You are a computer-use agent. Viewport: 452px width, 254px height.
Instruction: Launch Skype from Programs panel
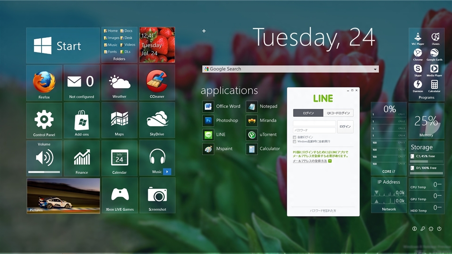pos(418,70)
